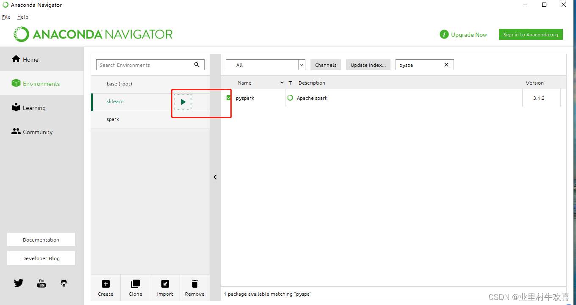Click the Anaconda icon in the title bar
Image resolution: width=576 pixels, height=305 pixels.
coord(6,5)
